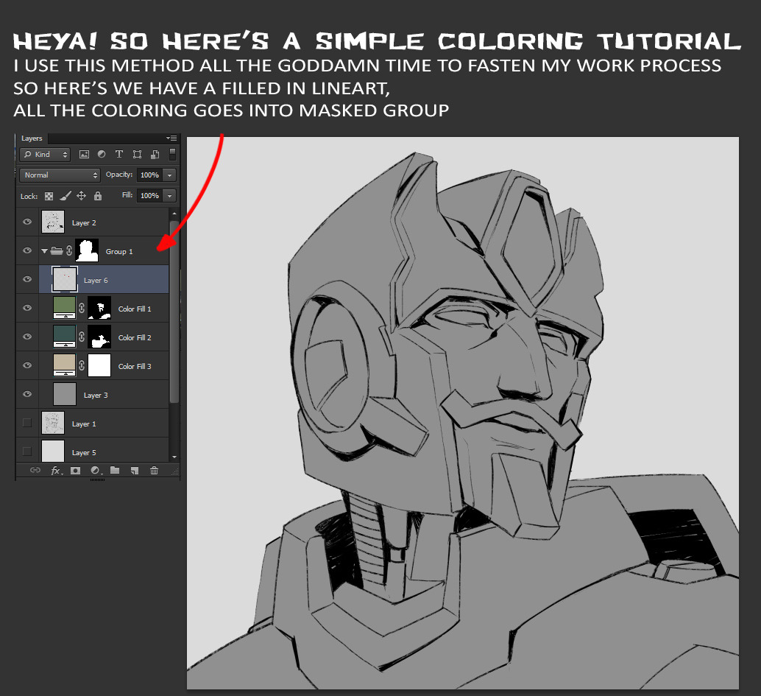Collapse Group 1 with disclosure triangle
Screen dimensions: 761x696
[x=44, y=251]
